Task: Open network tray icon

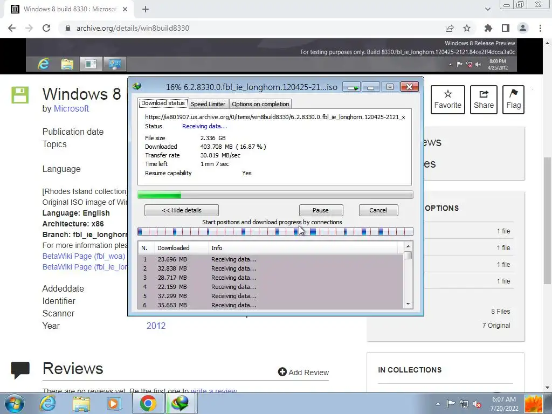Action: click(x=464, y=404)
